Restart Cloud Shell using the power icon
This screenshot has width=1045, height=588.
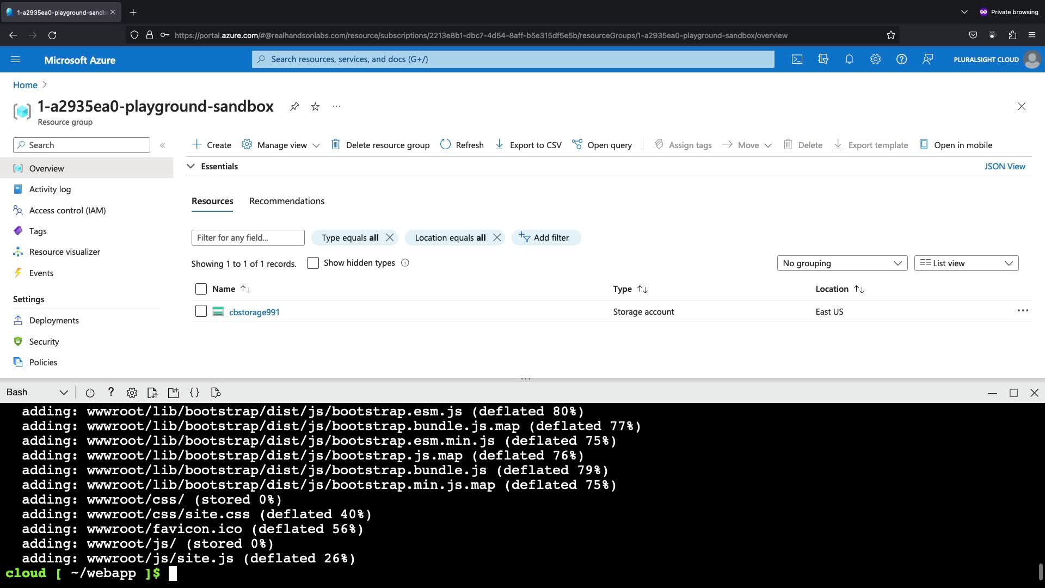90,393
